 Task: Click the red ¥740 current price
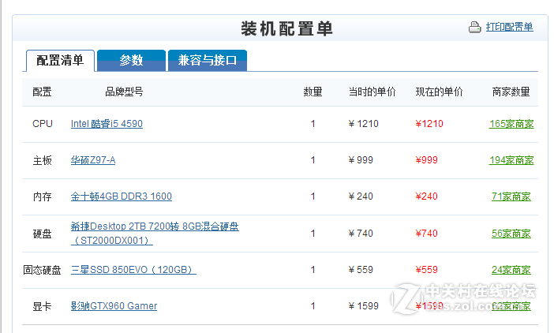tap(426, 234)
